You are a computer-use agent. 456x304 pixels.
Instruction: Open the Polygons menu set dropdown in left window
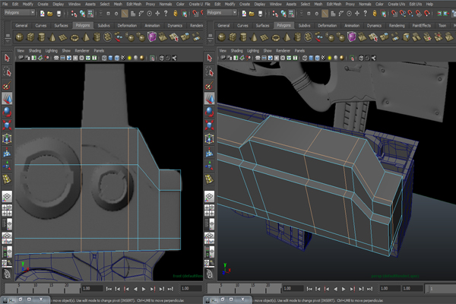tap(20, 12)
